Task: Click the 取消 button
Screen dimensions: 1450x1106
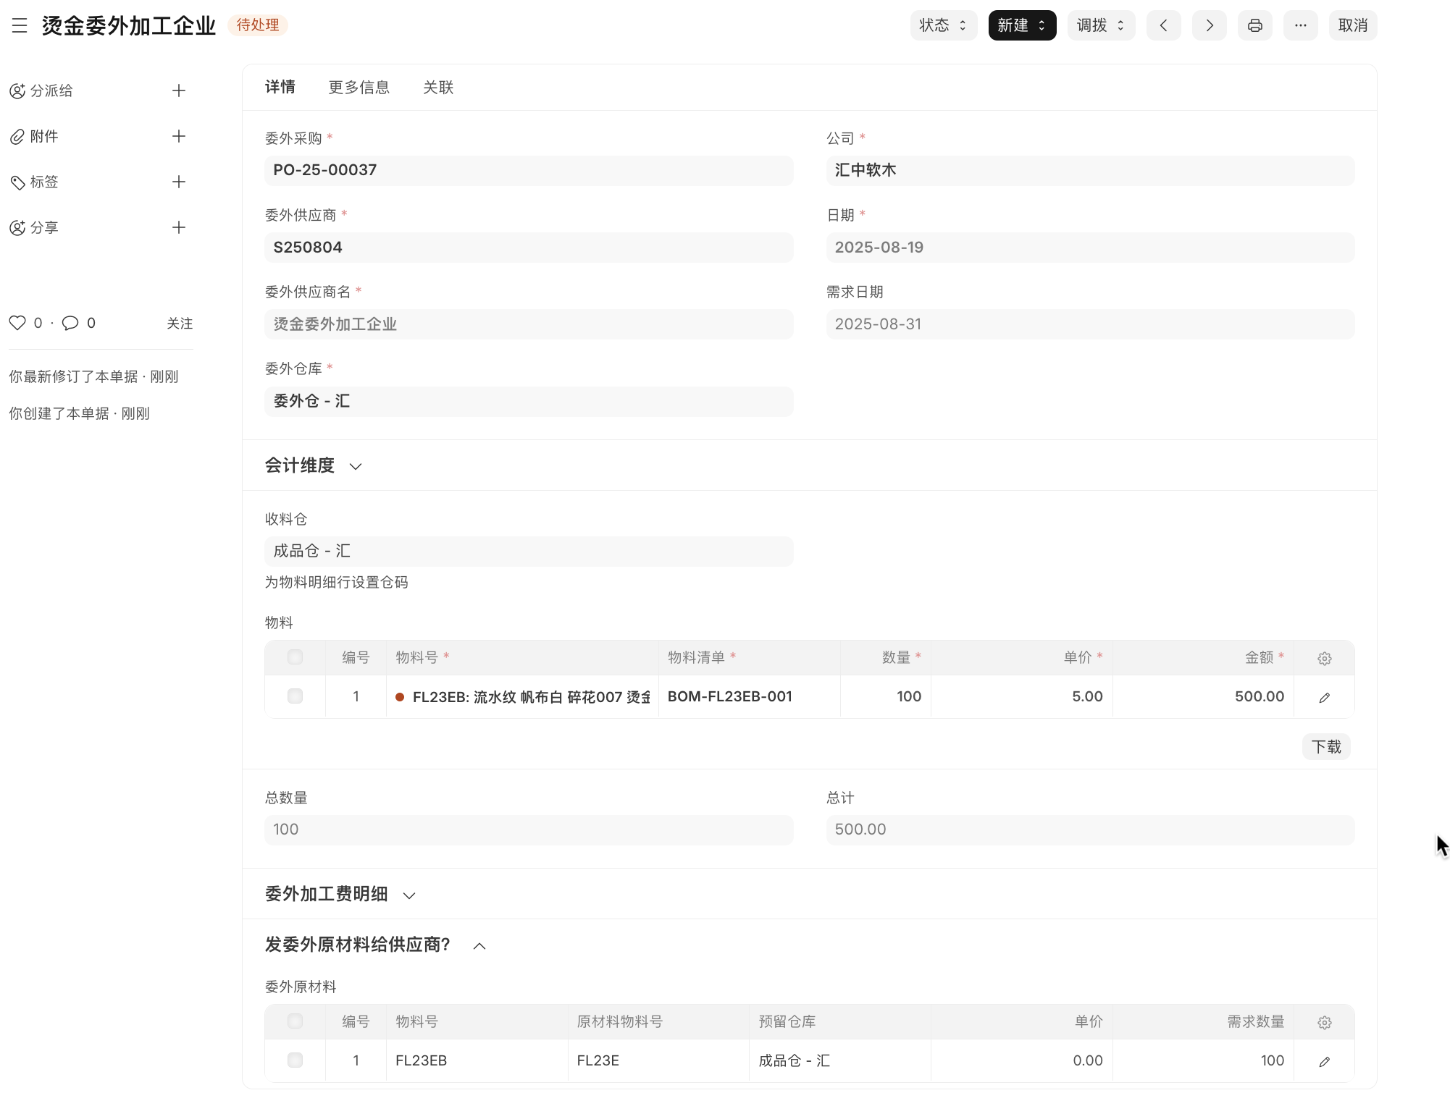Action: (x=1352, y=25)
